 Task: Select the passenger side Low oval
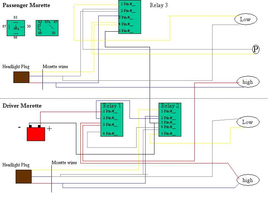[x=245, y=19]
